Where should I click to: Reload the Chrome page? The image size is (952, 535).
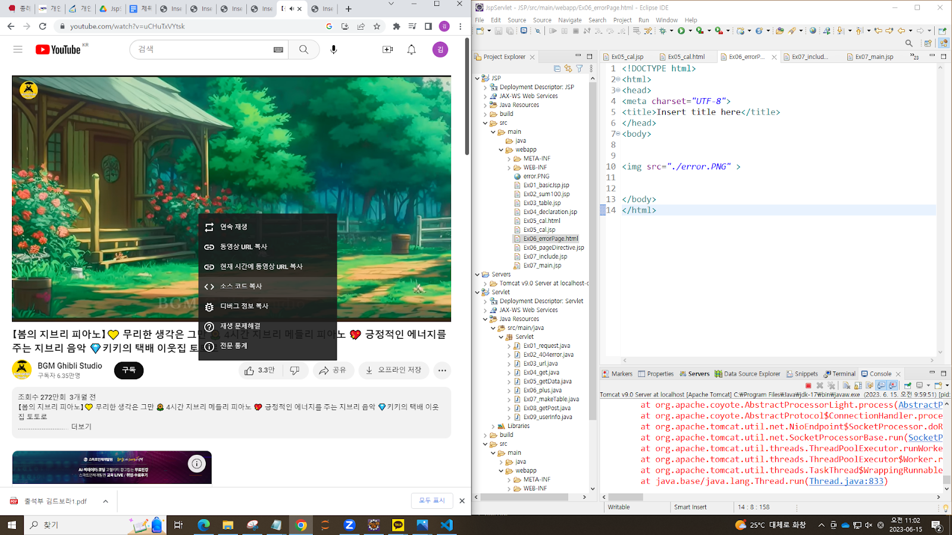point(42,26)
